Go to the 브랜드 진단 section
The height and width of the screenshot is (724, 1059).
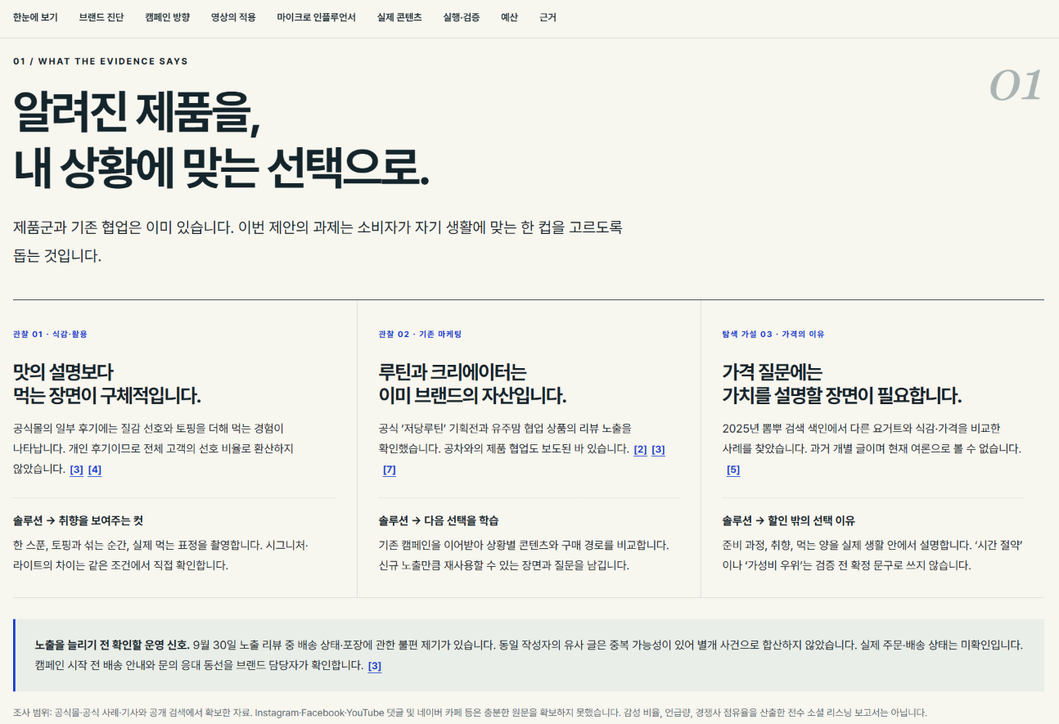click(101, 17)
